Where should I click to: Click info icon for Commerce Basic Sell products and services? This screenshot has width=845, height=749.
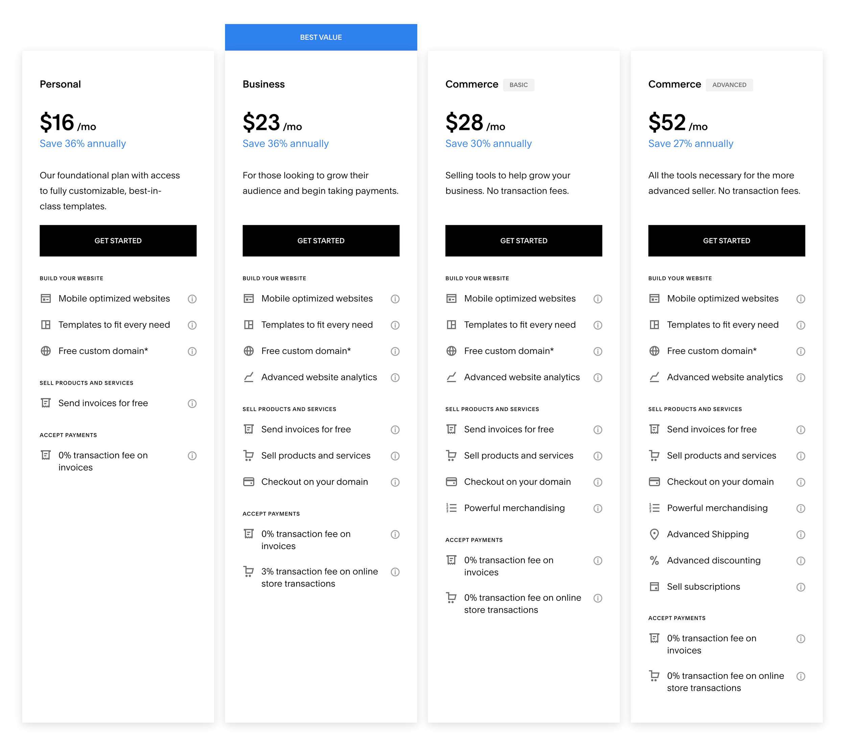tap(597, 456)
